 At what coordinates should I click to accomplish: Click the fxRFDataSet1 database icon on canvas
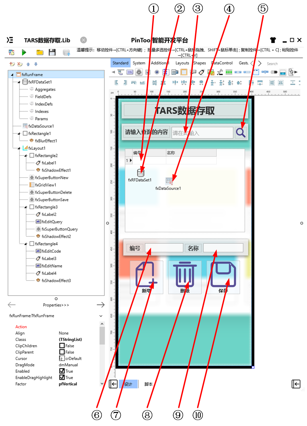click(x=141, y=173)
